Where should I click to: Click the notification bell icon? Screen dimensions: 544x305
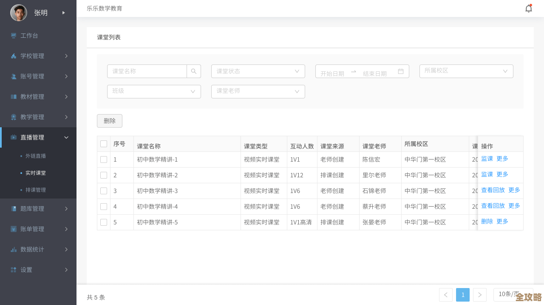(x=528, y=8)
